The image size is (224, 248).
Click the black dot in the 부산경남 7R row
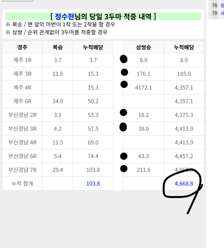coord(124,169)
